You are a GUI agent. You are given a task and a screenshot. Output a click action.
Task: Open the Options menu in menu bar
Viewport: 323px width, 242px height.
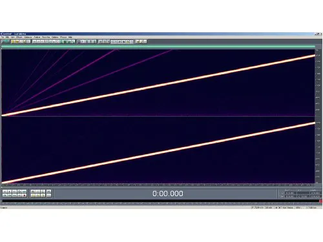point(55,37)
